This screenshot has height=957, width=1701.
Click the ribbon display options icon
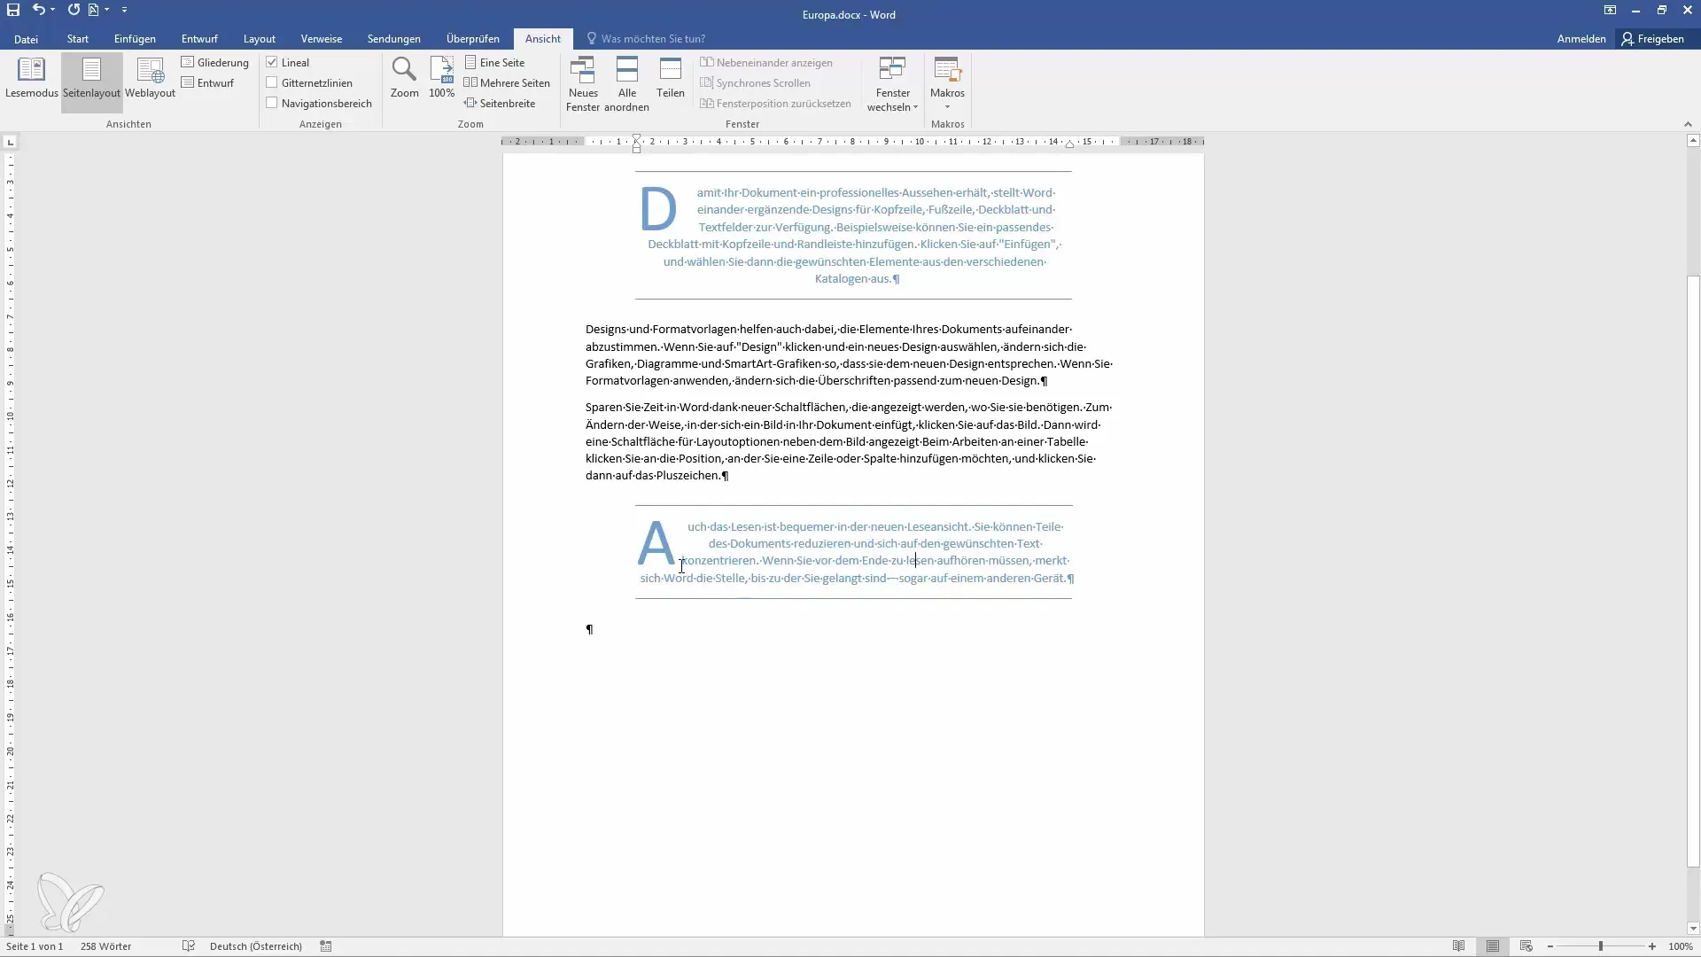tap(1610, 11)
